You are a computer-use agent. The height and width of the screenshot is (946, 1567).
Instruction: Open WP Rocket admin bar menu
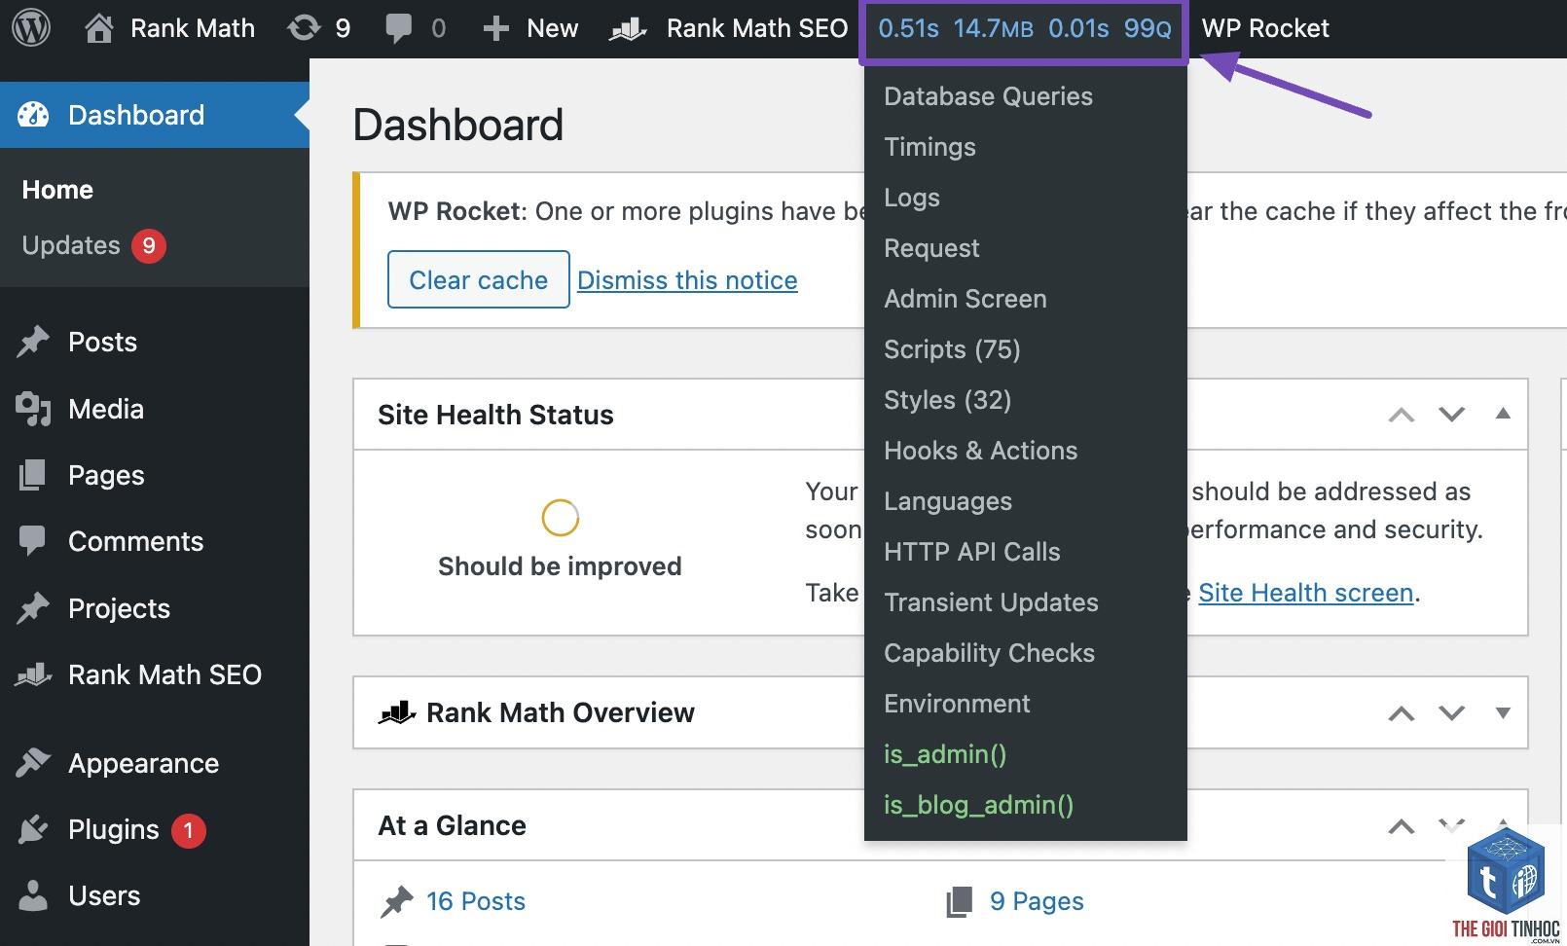pyautogui.click(x=1264, y=28)
